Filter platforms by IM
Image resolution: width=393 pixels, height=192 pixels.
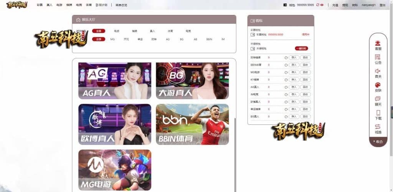coord(223,39)
